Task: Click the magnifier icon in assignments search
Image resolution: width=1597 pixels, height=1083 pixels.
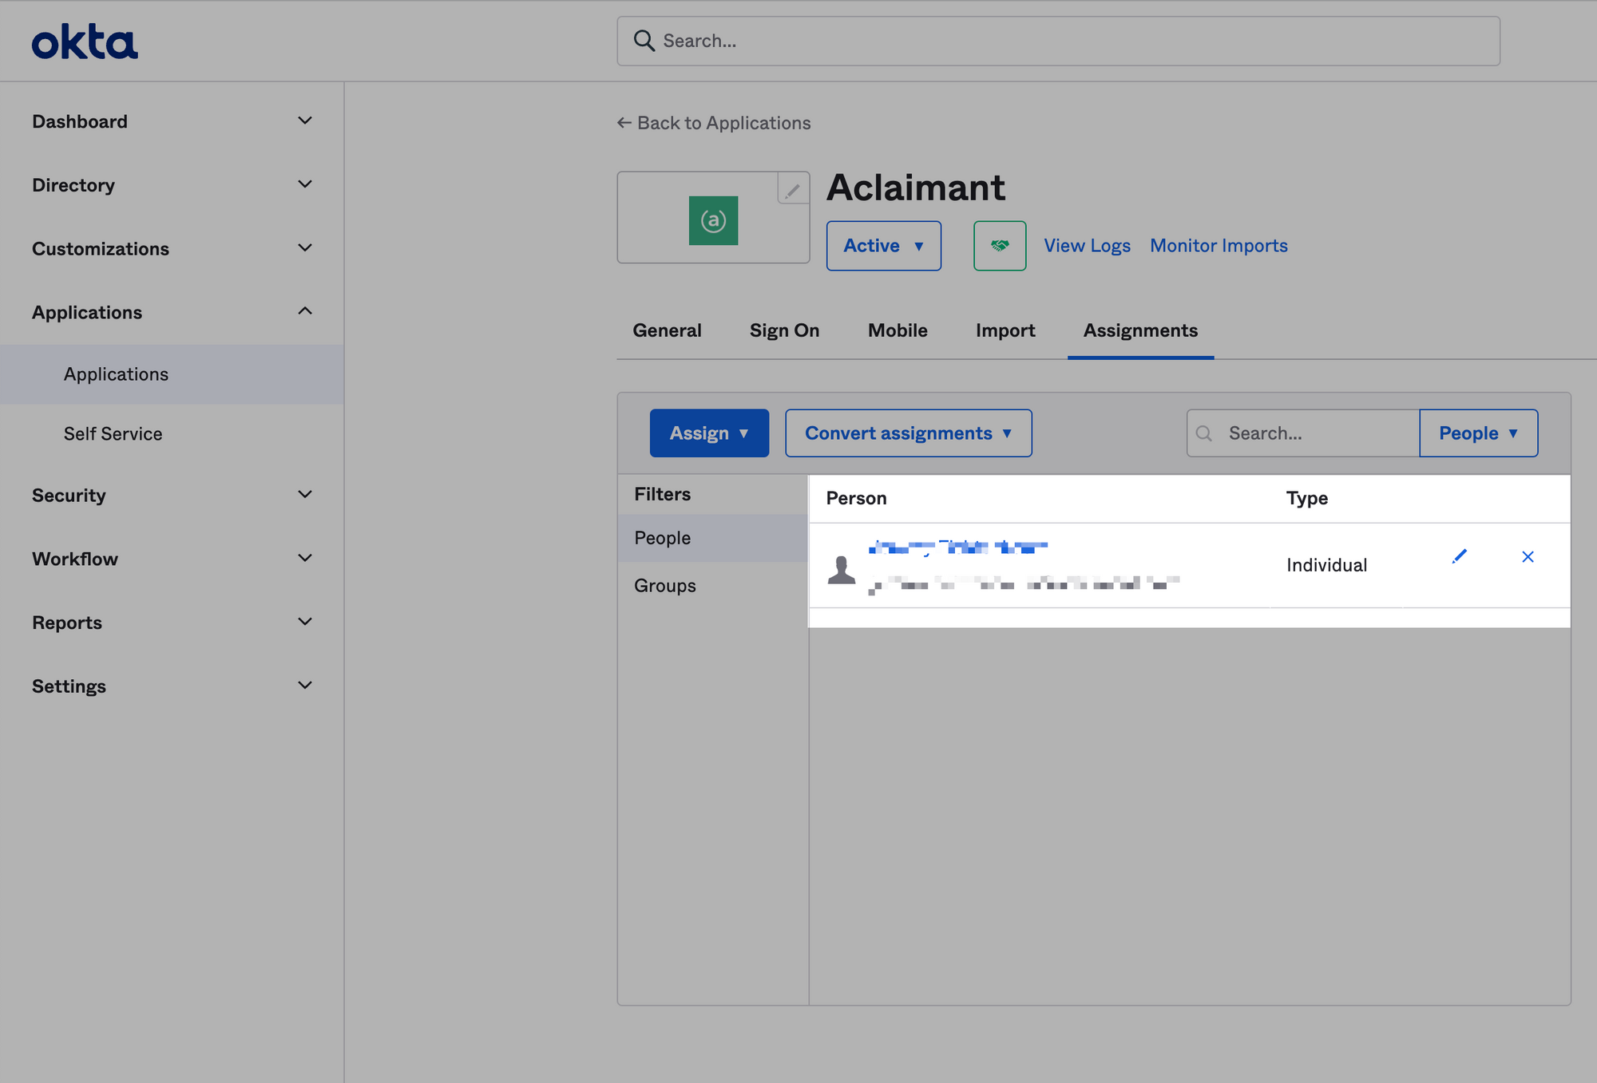Action: (1204, 433)
